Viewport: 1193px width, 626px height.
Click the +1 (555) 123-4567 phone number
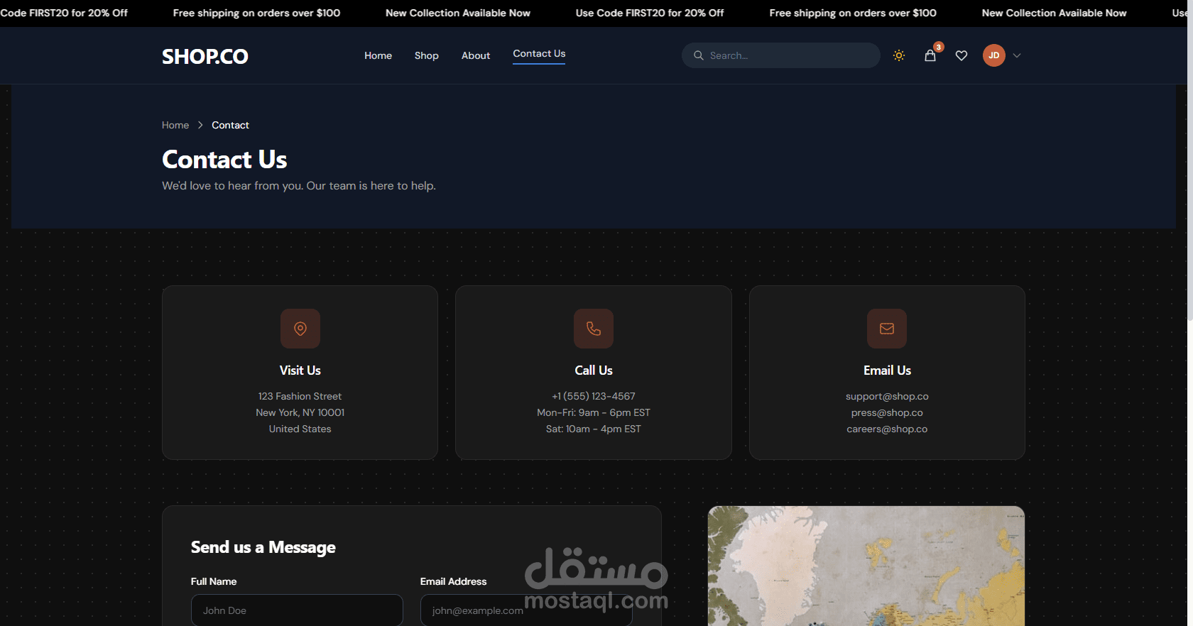coord(594,396)
